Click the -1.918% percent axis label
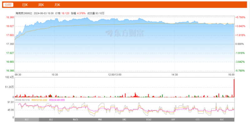 tap(240, 53)
